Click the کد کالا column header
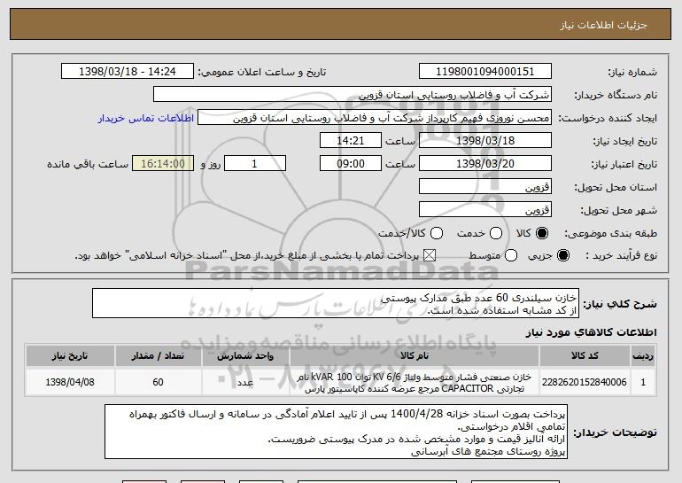The width and height of the screenshot is (682, 483). click(585, 356)
